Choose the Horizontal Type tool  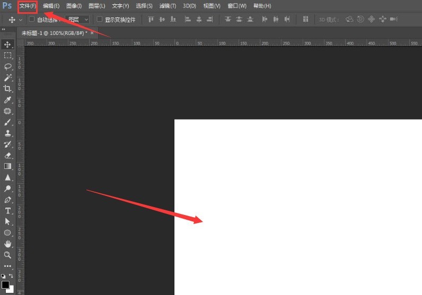[8, 211]
